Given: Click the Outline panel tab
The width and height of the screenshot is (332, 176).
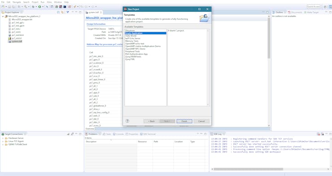Looking at the screenshot, I should [279, 12].
